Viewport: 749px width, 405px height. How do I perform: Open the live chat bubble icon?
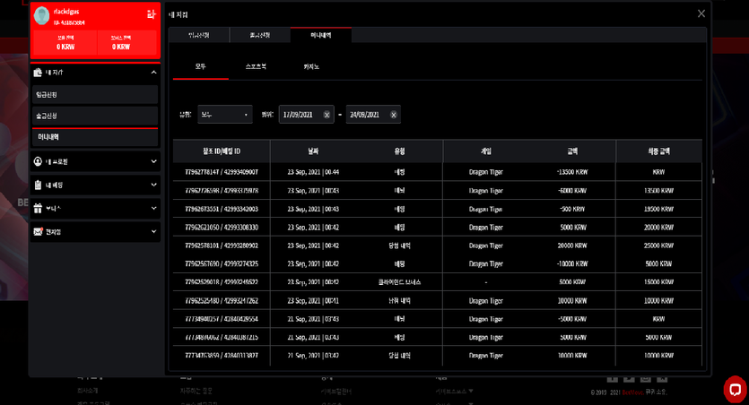point(736,389)
